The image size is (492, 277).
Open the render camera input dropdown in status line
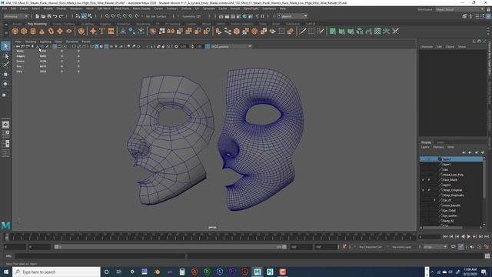click(x=292, y=16)
